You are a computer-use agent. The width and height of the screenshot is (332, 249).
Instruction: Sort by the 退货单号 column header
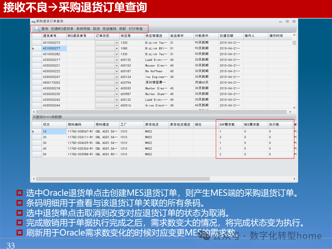[54, 36]
